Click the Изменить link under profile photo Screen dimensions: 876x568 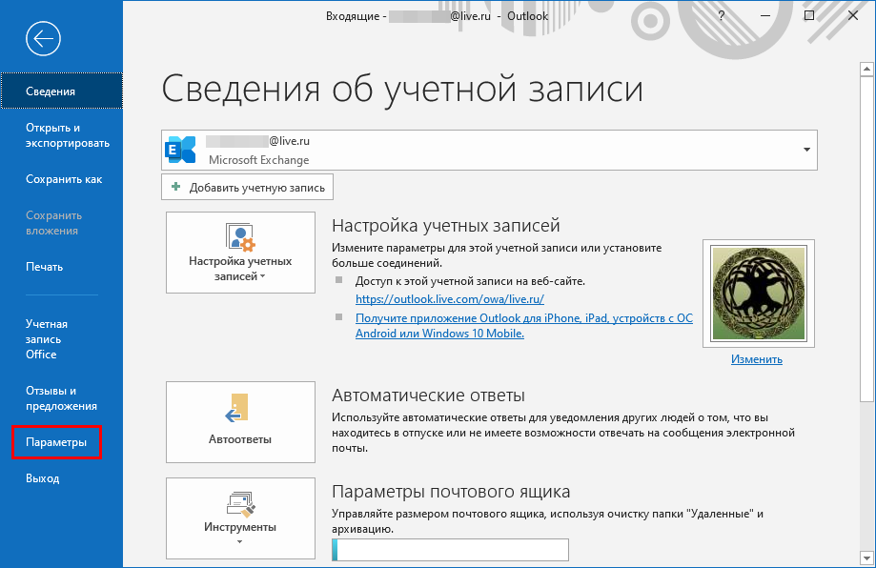(x=757, y=359)
